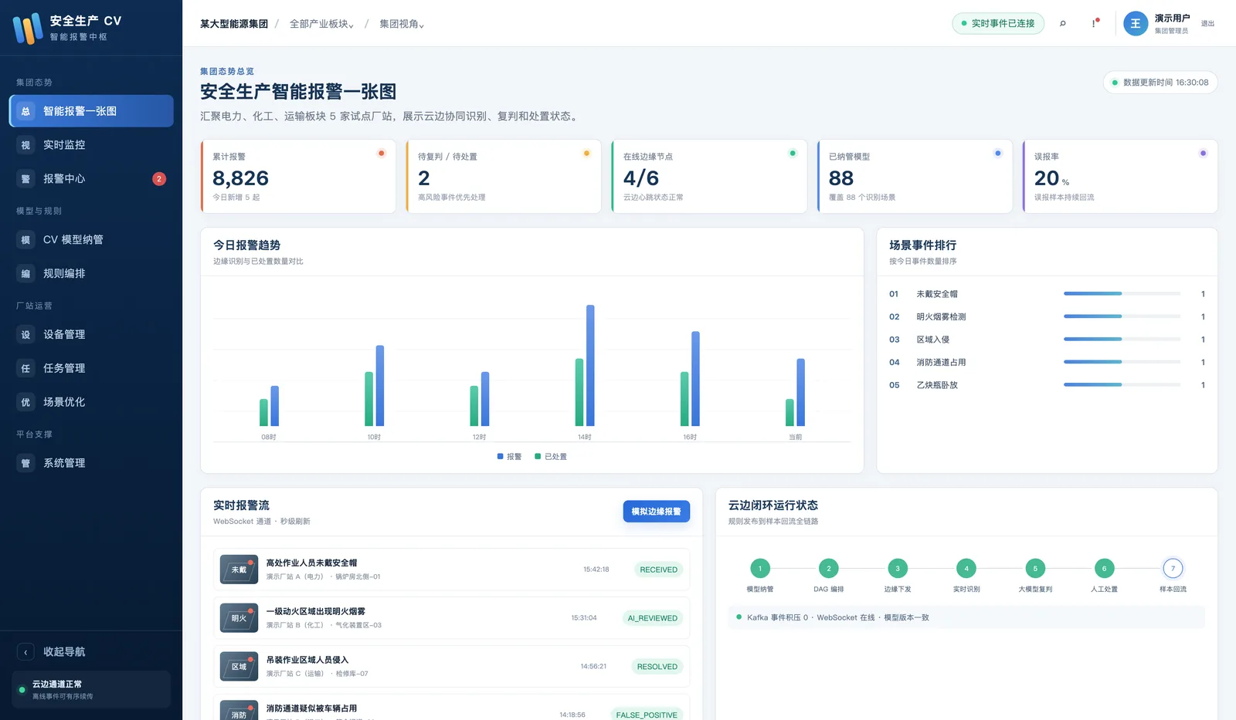Click the 规则编排 sidebar icon
This screenshot has height=720, width=1236.
25,274
